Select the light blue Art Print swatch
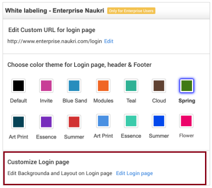This screenshot has height=188, width=212. tap(103, 121)
